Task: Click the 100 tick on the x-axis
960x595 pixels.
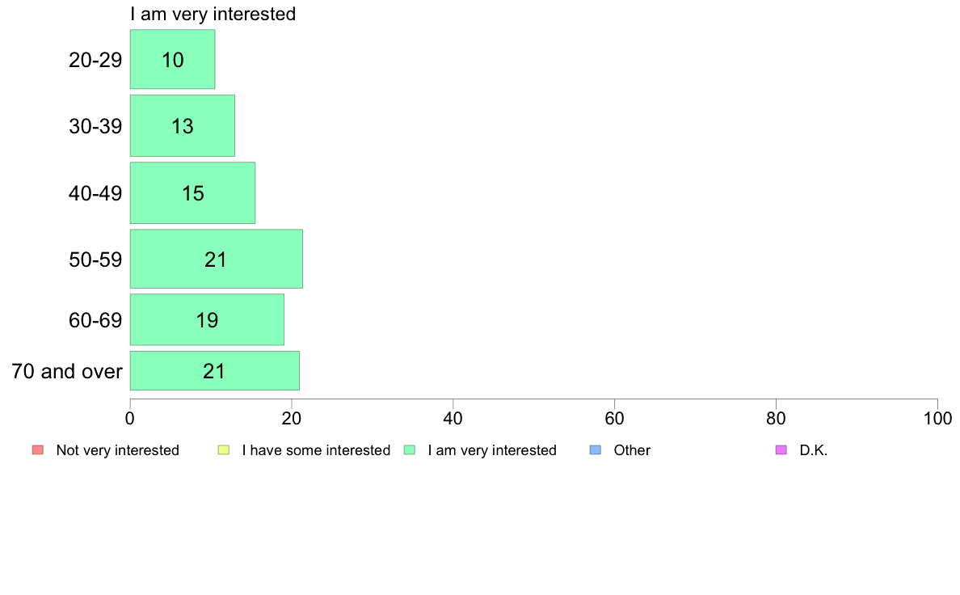Action: (x=937, y=419)
